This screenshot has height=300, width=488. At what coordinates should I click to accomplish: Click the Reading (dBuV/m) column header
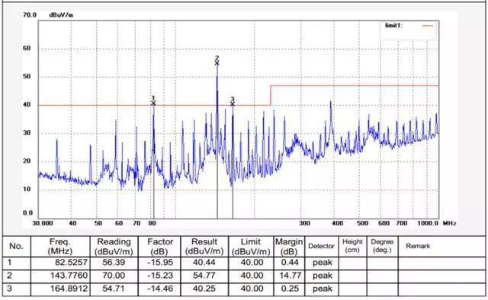click(114, 246)
